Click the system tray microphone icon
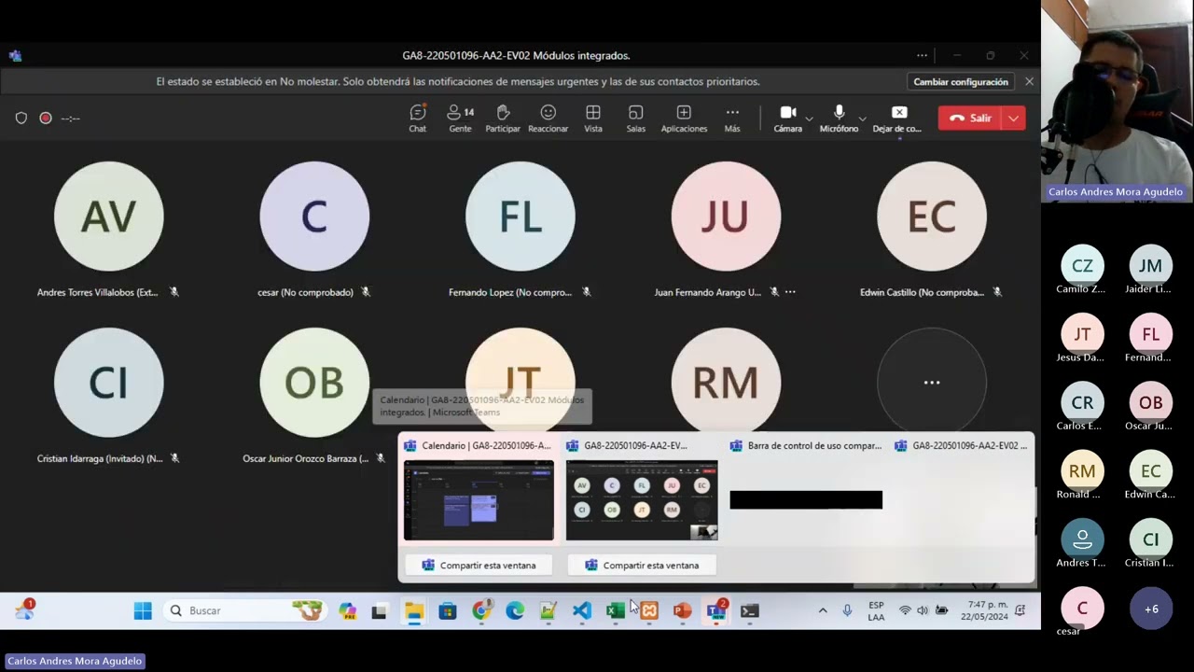Image resolution: width=1194 pixels, height=672 pixels. point(847,611)
